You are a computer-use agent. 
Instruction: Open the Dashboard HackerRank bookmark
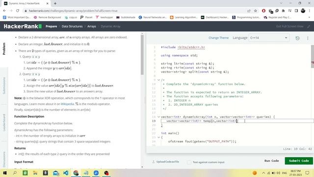coord(215,18)
